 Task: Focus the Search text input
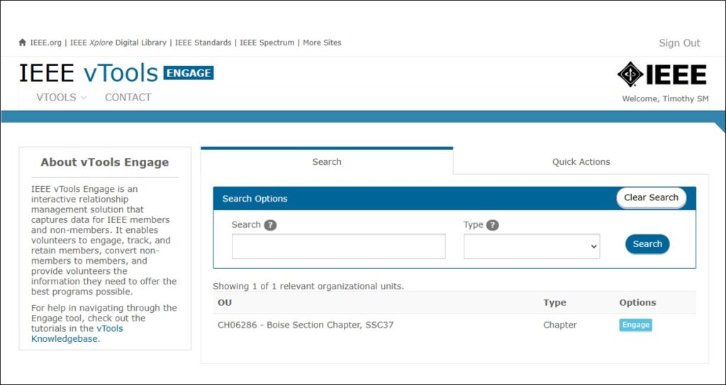338,246
